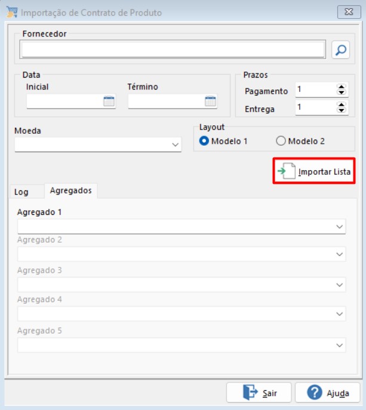Click the Fornecedor search magnifier icon
This screenshot has width=366, height=410.
[x=340, y=50]
